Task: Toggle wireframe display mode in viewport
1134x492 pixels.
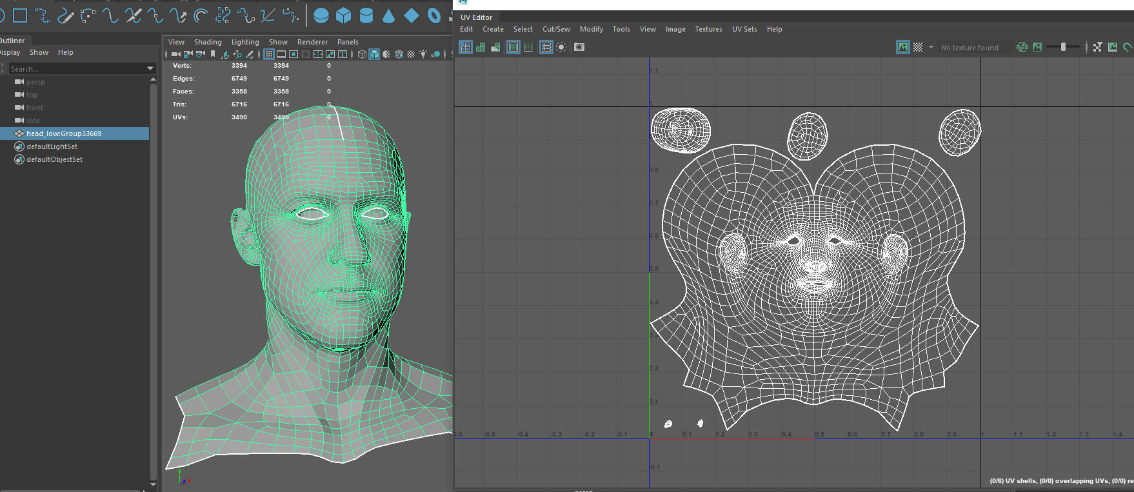Action: (362, 54)
